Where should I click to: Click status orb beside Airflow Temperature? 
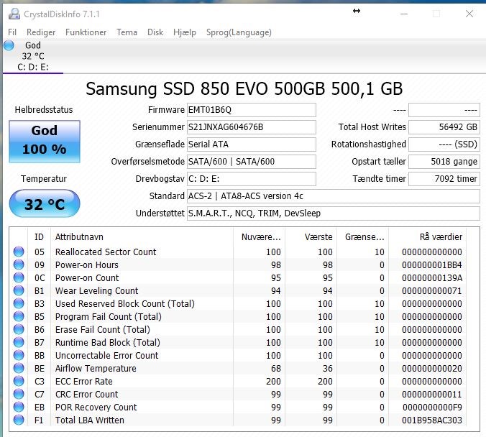[19, 368]
